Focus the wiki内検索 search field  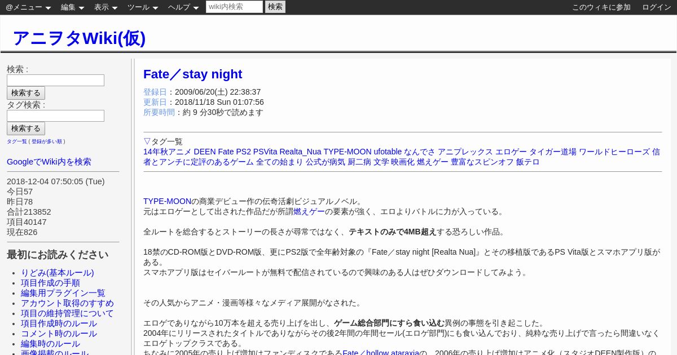(x=234, y=7)
